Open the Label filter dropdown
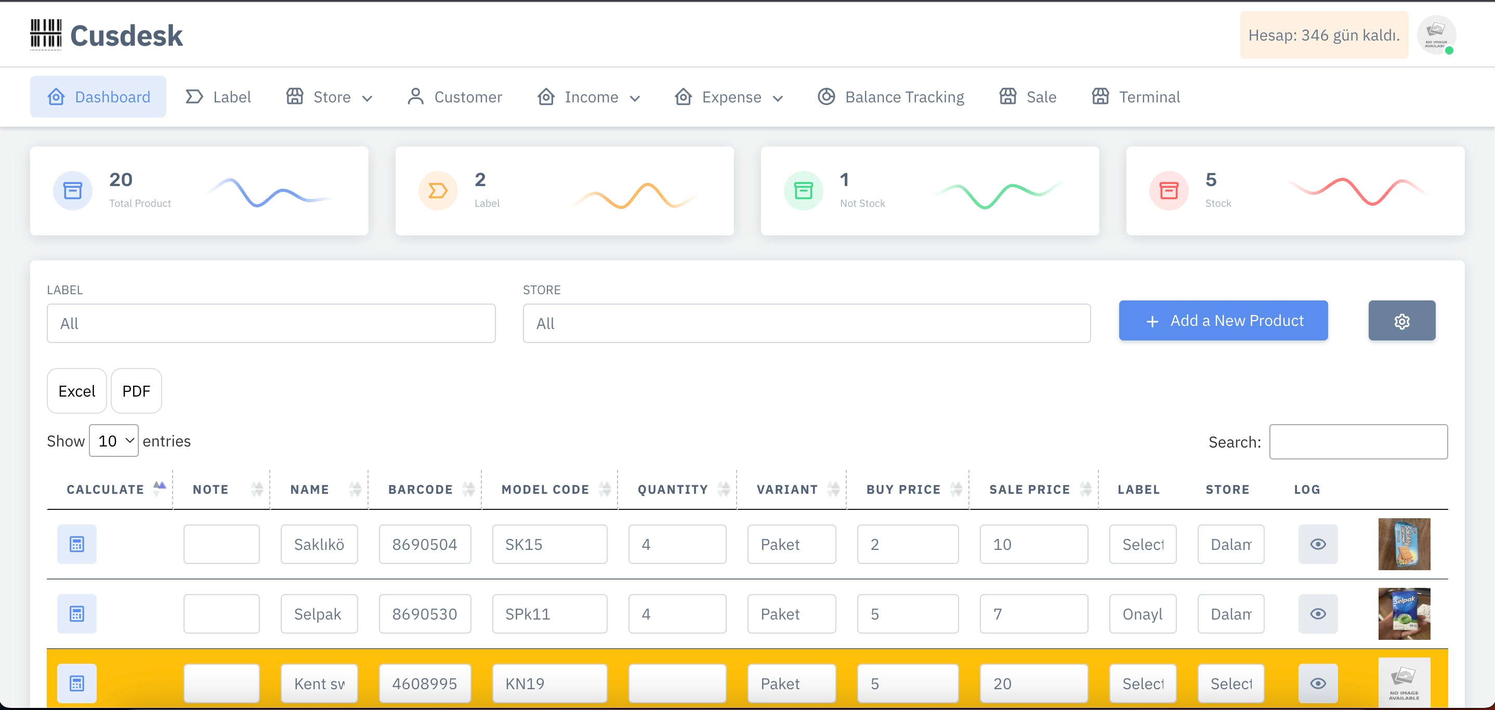Viewport: 1495px width, 710px height. coord(271,323)
